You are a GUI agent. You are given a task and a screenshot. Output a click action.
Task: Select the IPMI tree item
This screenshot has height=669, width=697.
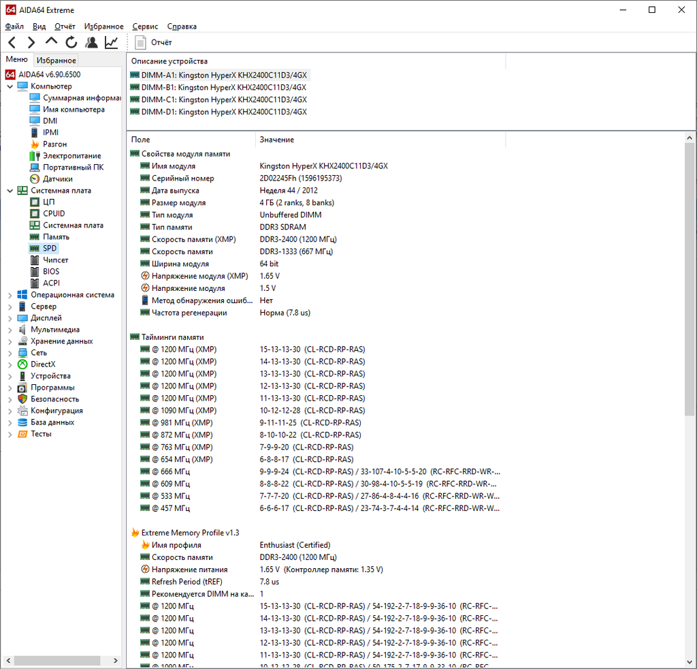44,133
